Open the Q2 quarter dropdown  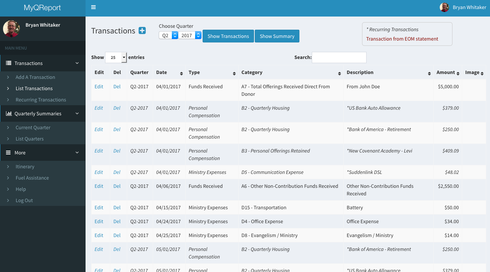click(x=168, y=35)
